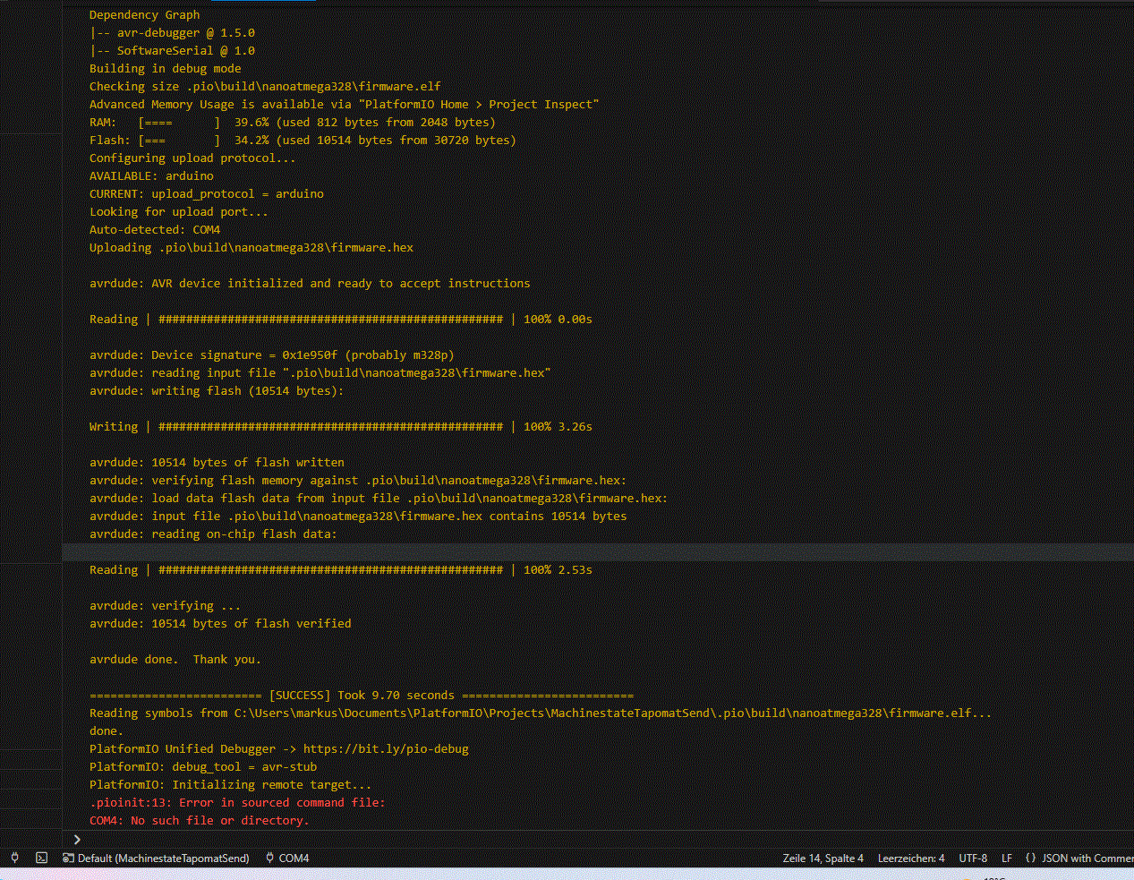This screenshot has width=1134, height=880.
Task: Click "Uploading .pio\build\nanoatmega328\firmware.hex" line
Action: (252, 247)
